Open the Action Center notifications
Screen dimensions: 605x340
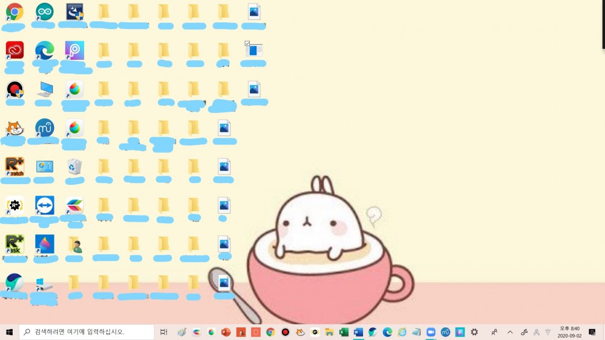point(592,332)
